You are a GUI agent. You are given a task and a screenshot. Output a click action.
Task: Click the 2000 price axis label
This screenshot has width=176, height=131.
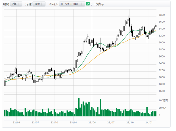162,77
